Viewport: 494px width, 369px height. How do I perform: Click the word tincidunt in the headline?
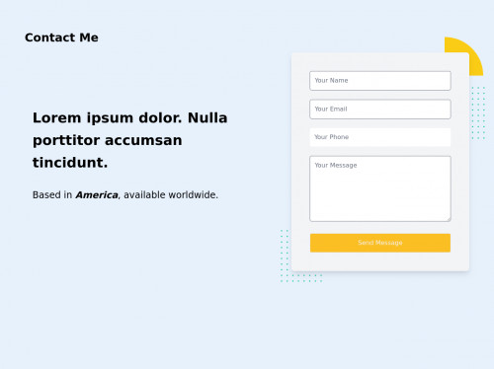(x=70, y=163)
